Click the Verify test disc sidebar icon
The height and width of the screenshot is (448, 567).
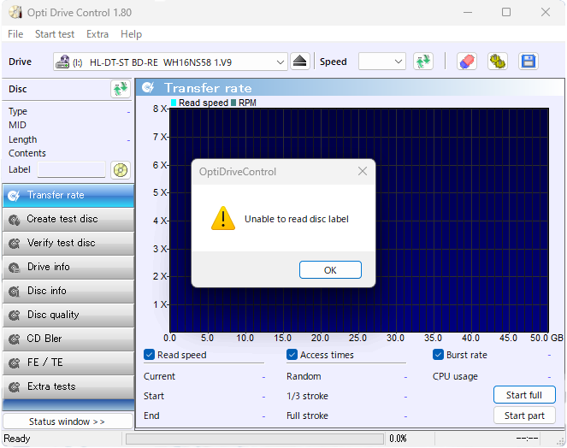point(15,244)
